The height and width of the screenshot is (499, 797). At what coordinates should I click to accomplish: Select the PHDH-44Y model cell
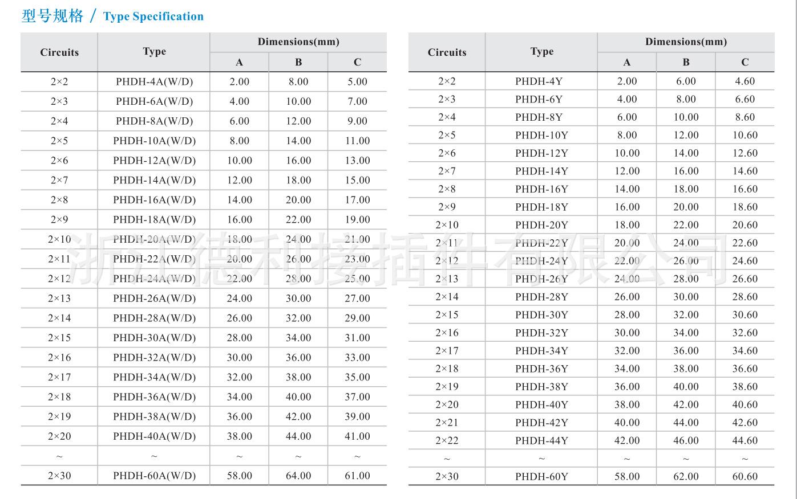pos(541,441)
